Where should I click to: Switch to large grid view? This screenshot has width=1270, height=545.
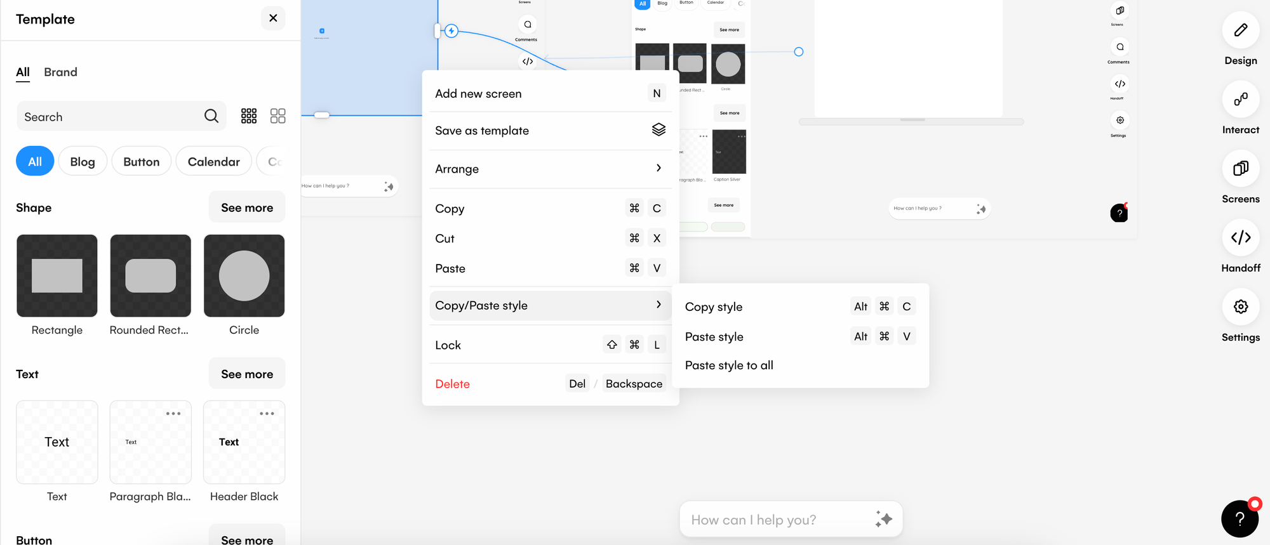[278, 116]
